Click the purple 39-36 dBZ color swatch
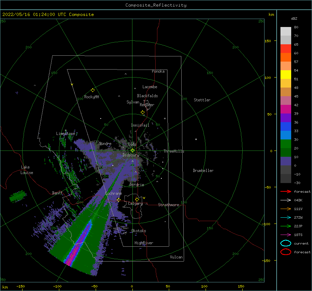This screenshot has width=312, height=291. [286, 118]
